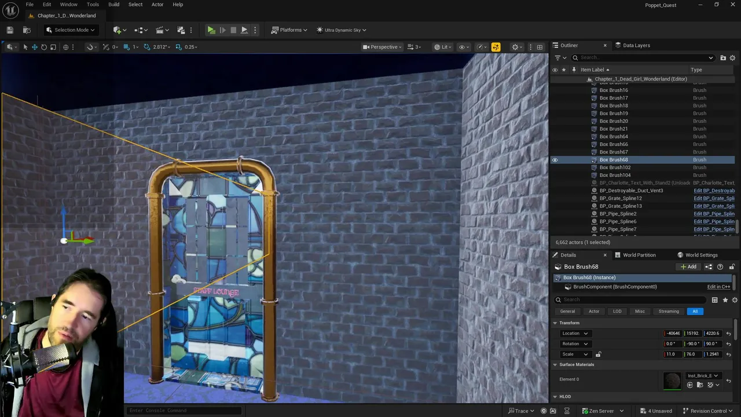
Task: Click the Element 0 material thumbnail
Action: (x=672, y=380)
